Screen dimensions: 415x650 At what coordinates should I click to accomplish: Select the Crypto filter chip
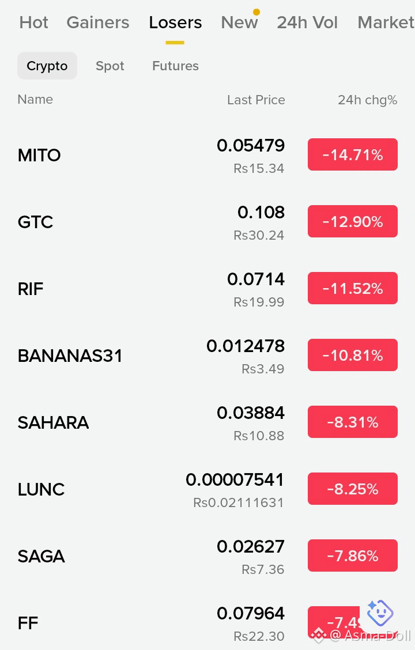point(47,66)
